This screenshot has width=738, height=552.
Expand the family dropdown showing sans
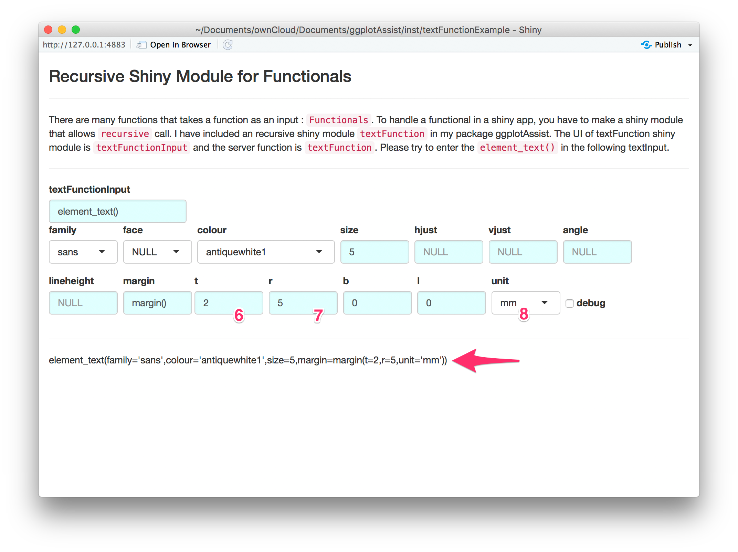coord(83,252)
